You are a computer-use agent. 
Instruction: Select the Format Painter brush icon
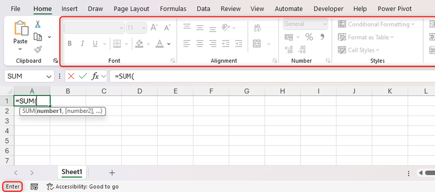(x=38, y=50)
